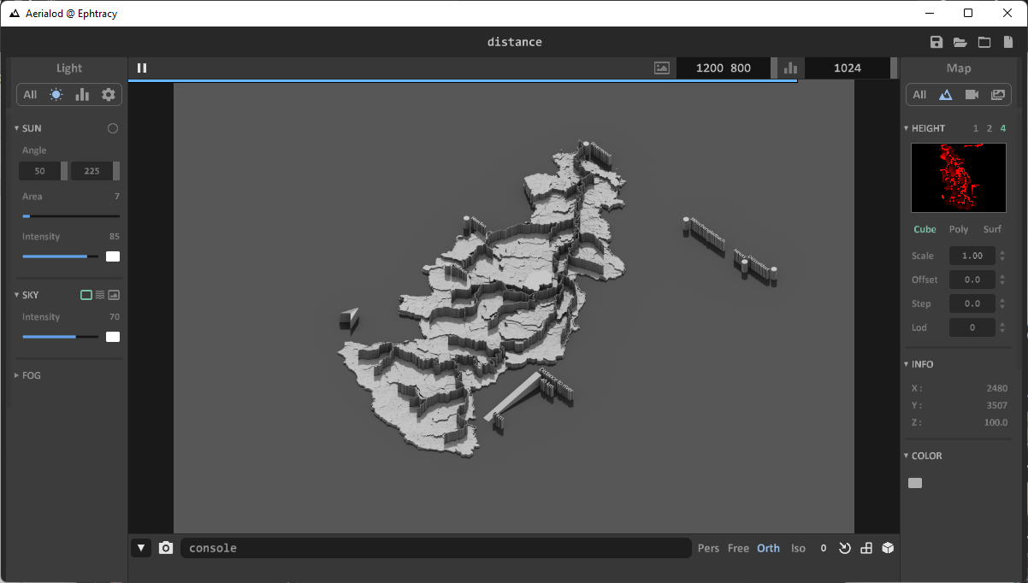This screenshot has height=583, width=1028.
Task: Pause rendering with the pause button
Action: coord(141,68)
